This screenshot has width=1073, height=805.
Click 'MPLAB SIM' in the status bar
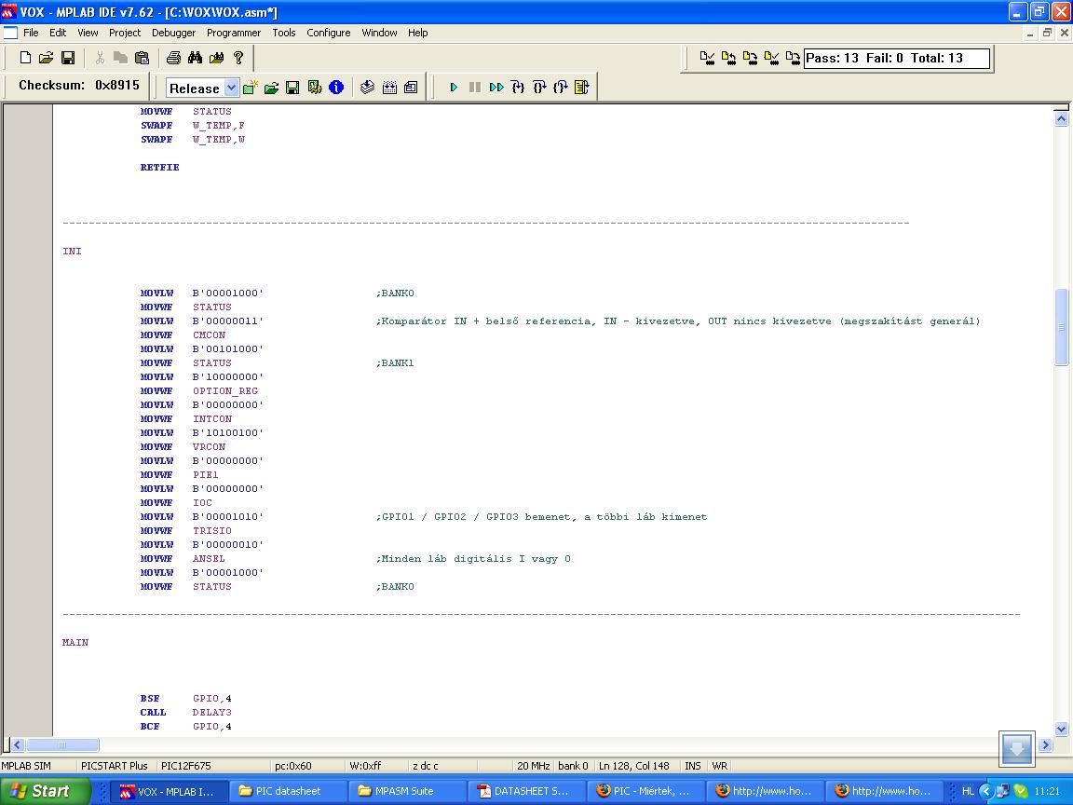26,766
